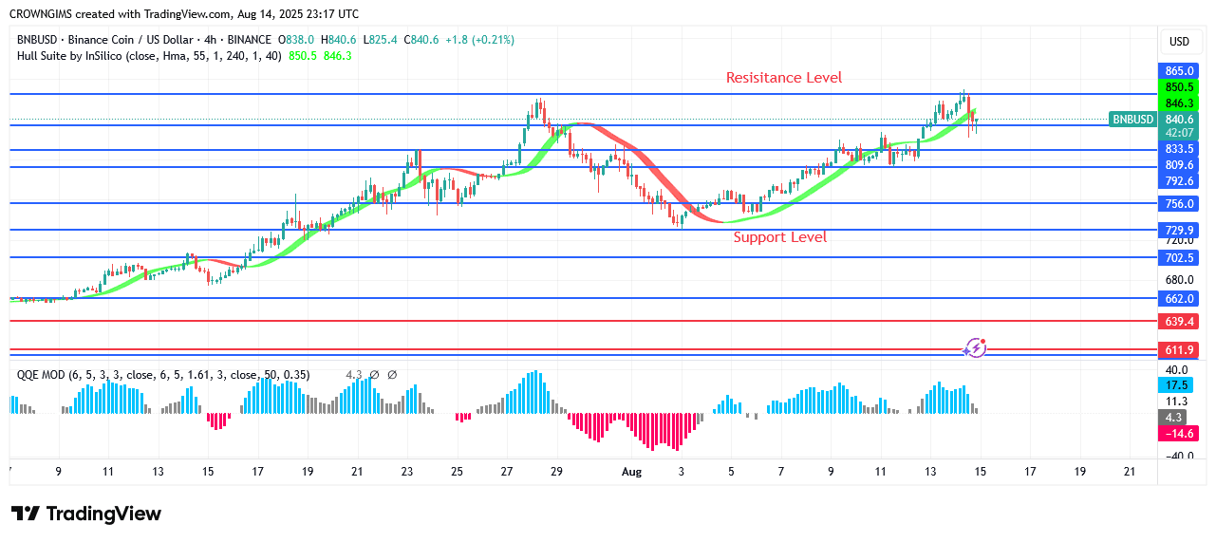Click the red 639.4 price label
The image size is (1216, 542).
(x=1178, y=322)
